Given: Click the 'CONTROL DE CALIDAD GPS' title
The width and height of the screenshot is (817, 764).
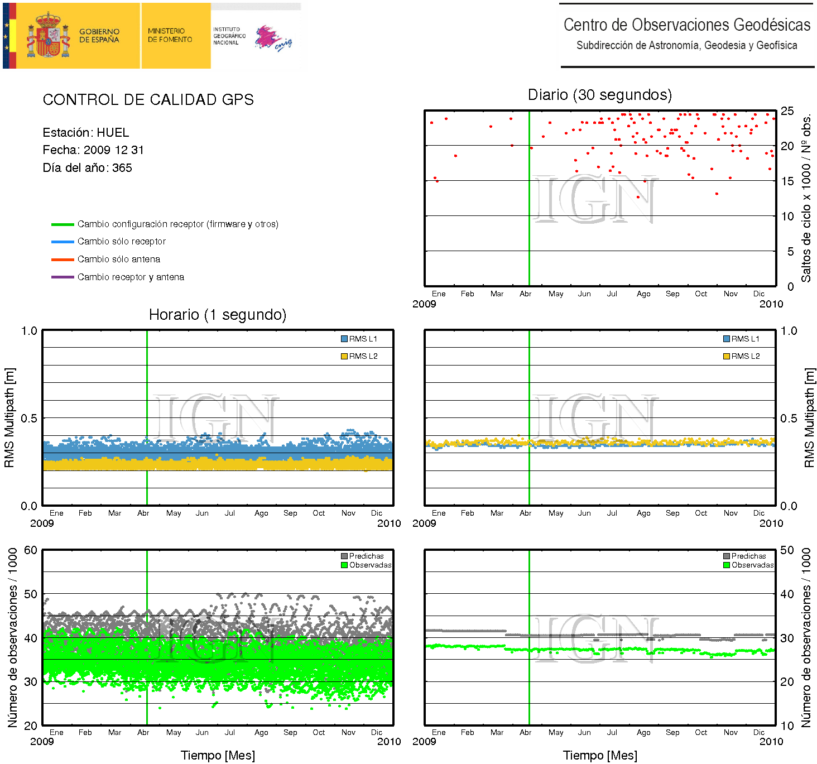Looking at the screenshot, I should point(148,100).
